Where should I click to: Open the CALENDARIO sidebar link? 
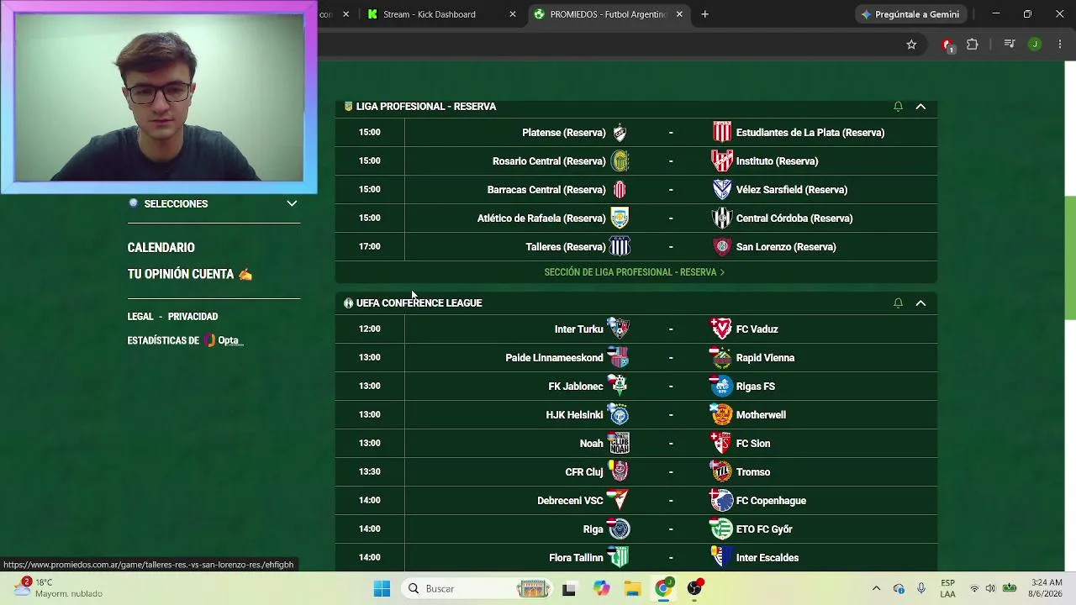pyautogui.click(x=161, y=248)
